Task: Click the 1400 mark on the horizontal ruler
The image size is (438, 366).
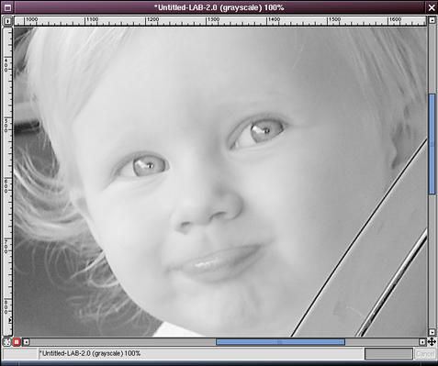Action: 274,19
